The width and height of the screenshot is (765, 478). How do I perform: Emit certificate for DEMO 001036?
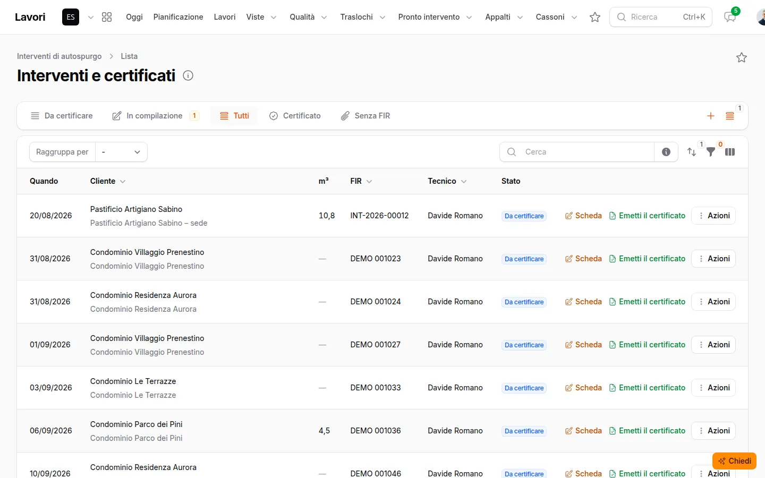click(647, 431)
